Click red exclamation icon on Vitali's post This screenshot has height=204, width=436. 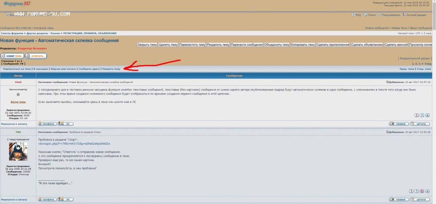pyautogui.click(x=416, y=115)
